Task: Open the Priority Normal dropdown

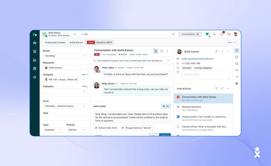Action: point(77,130)
